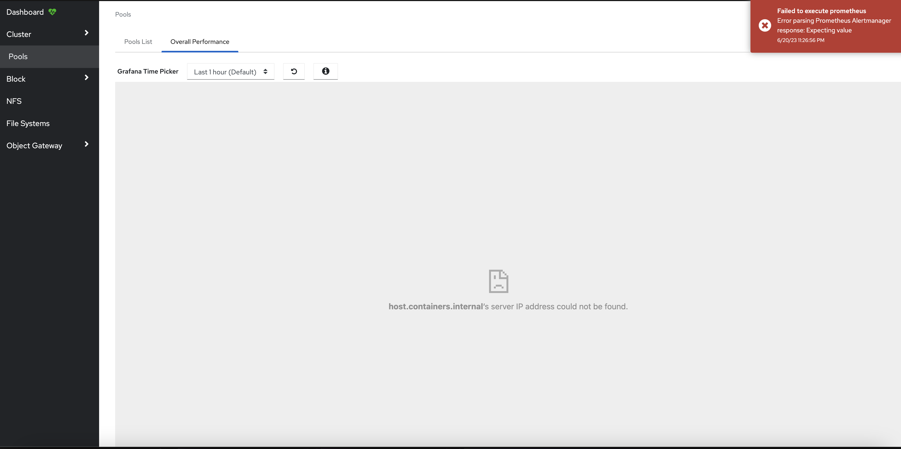This screenshot has width=901, height=449.
Task: Click the error X badge on the notification
Action: [765, 25]
